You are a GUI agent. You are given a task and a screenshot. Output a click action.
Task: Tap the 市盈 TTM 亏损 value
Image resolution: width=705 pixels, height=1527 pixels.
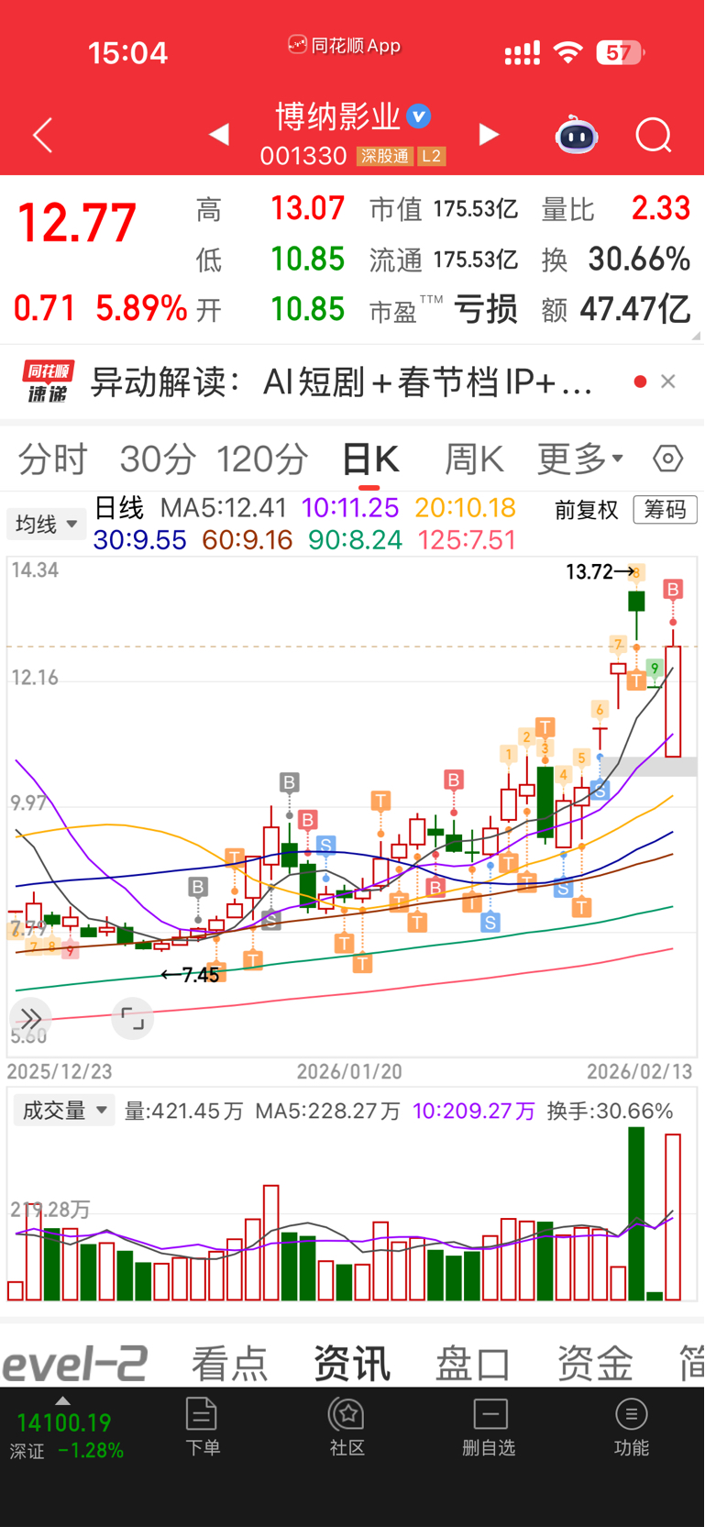tap(486, 310)
